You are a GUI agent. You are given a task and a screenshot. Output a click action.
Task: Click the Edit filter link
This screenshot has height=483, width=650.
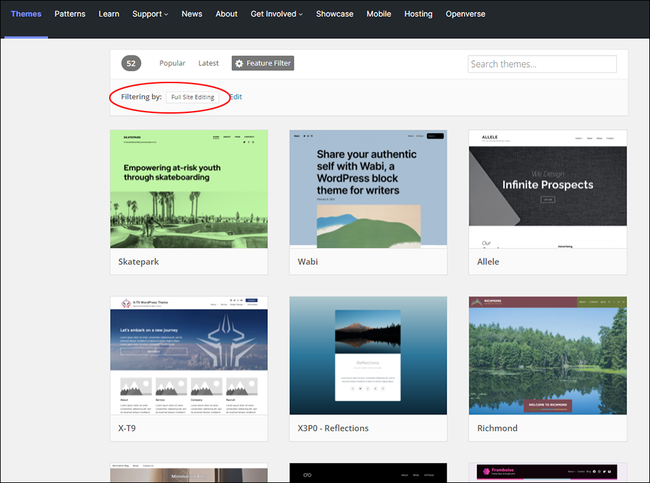(x=236, y=97)
